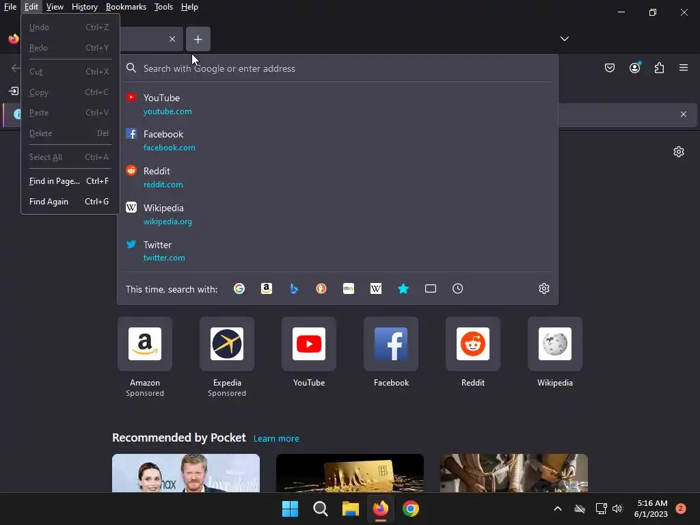Open View menu
Image resolution: width=700 pixels, height=525 pixels.
tap(55, 7)
